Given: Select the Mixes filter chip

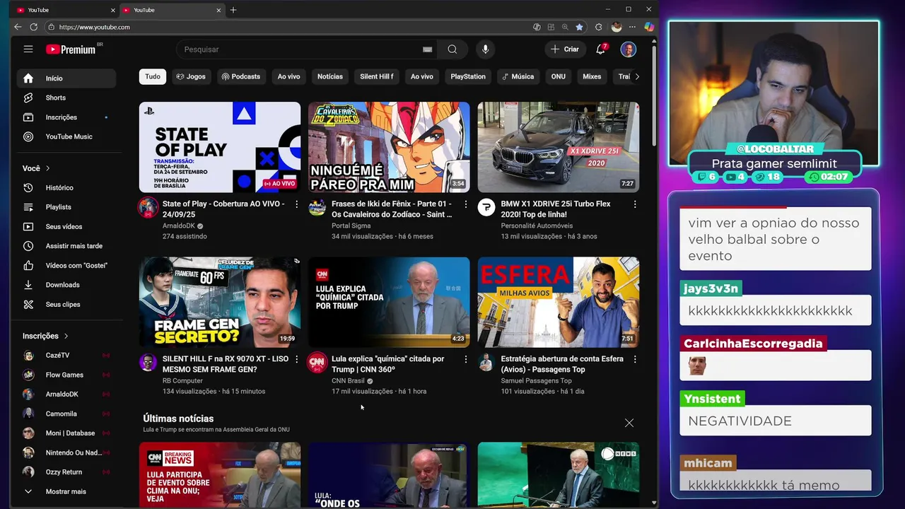Looking at the screenshot, I should coord(592,76).
